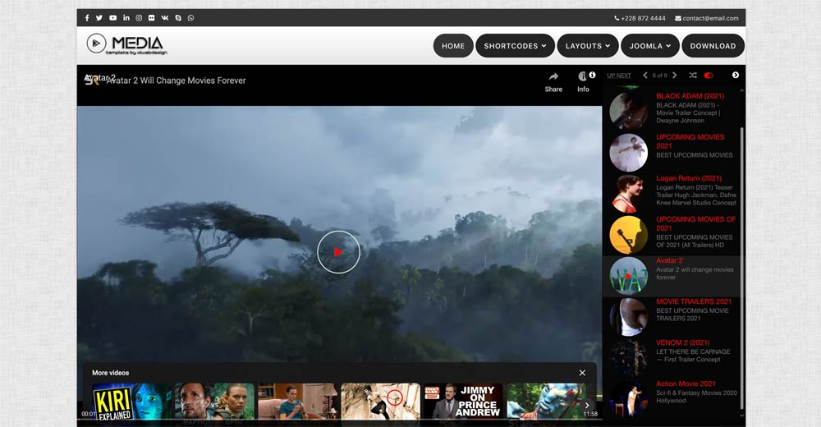Open the Flickr social link
The height and width of the screenshot is (427, 821).
tap(151, 18)
